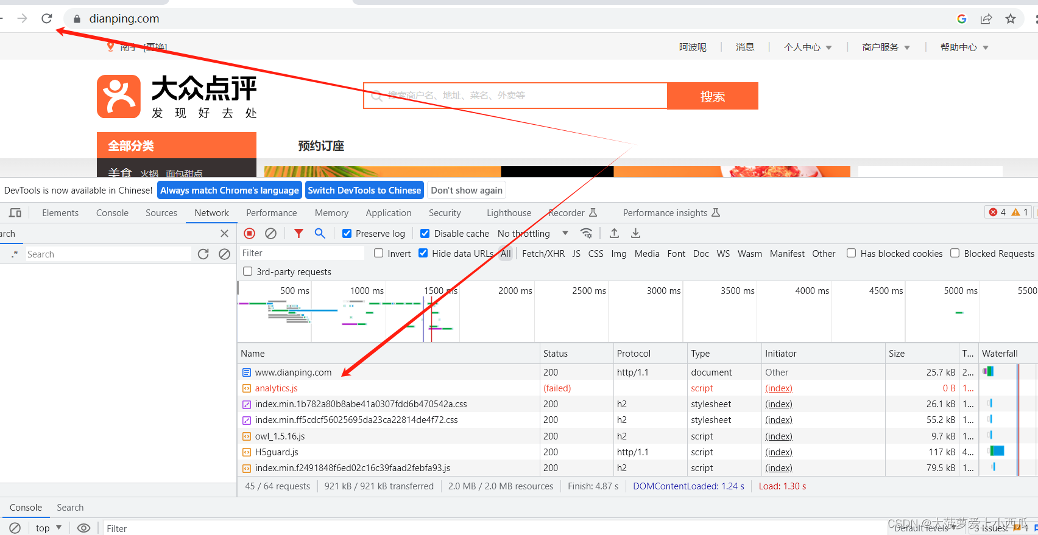Viewport: 1038px width, 535px height.
Task: Expand the 商户服务 menu
Action: [886, 47]
